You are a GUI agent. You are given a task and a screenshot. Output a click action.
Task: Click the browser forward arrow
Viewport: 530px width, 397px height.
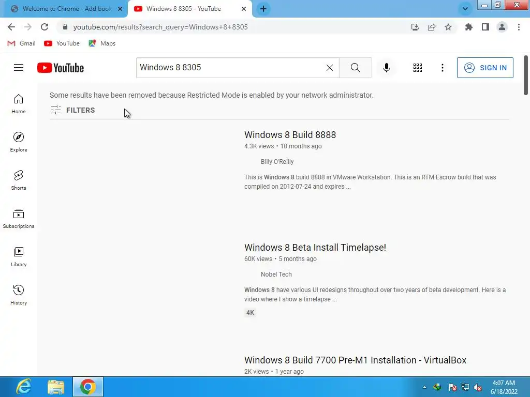pyautogui.click(x=28, y=27)
